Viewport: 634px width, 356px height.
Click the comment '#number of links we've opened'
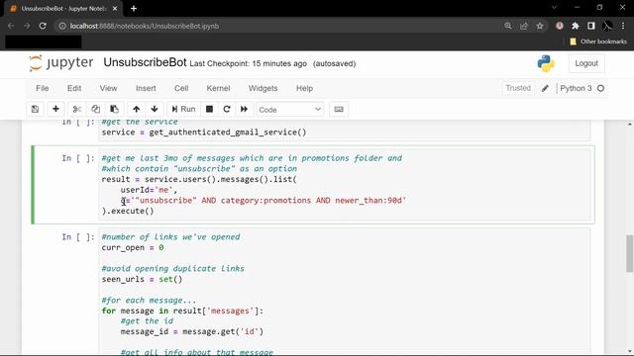tap(170, 237)
